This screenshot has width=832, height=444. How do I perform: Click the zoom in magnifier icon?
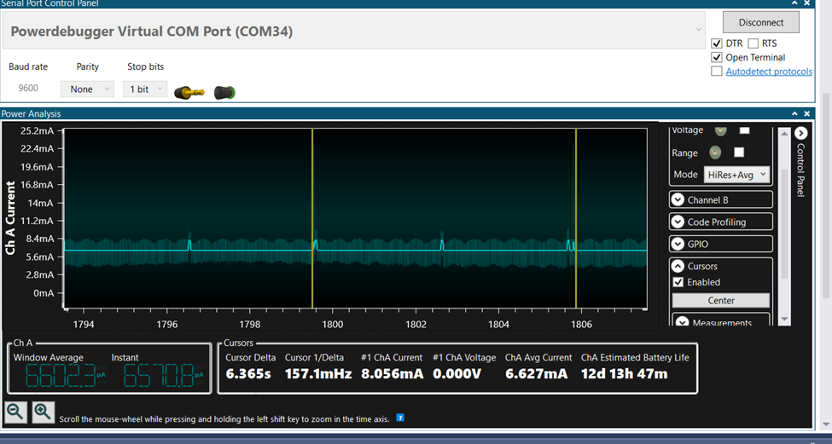pos(43,412)
